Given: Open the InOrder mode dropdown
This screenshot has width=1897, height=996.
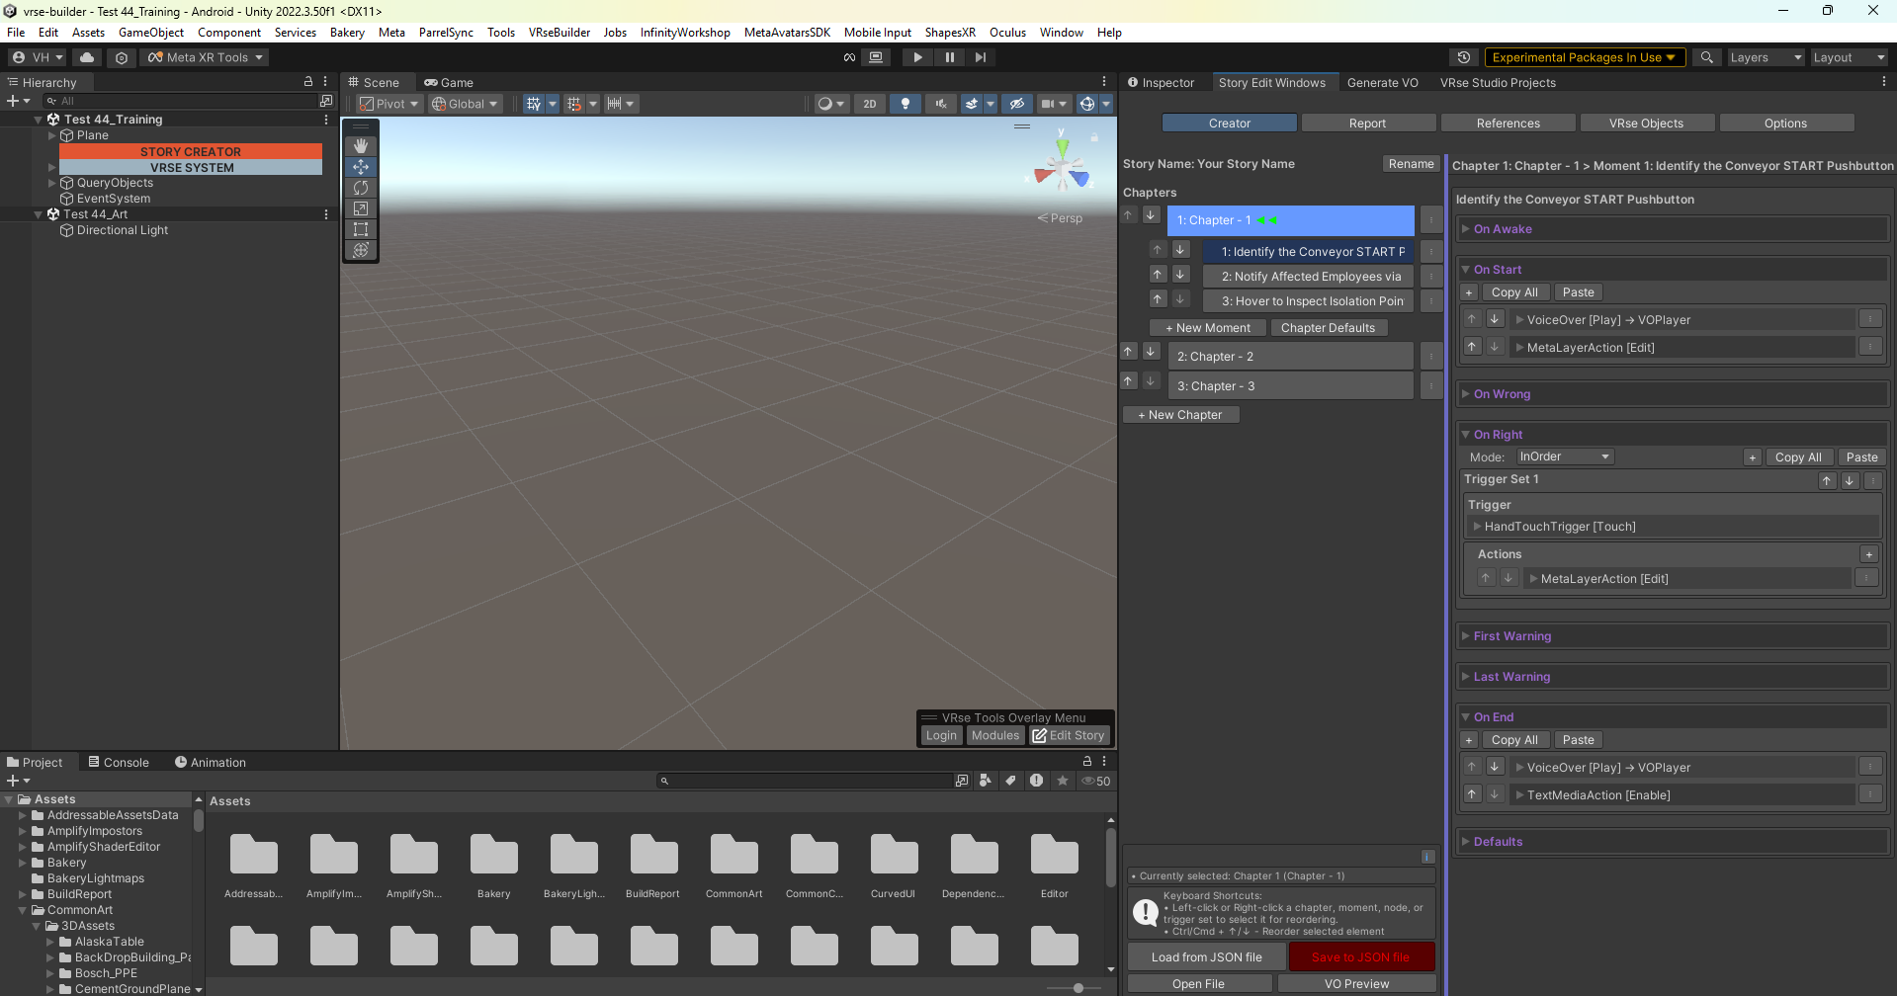Looking at the screenshot, I should (x=1565, y=456).
